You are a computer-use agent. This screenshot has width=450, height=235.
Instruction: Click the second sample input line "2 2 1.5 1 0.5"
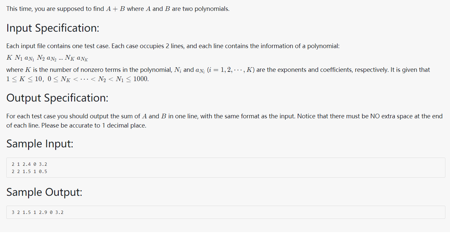29,171
